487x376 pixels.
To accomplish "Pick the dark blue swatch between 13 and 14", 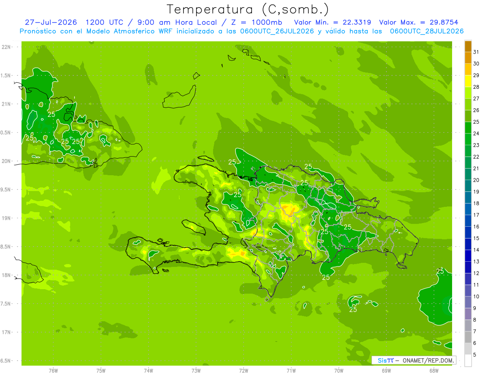I will [468, 256].
